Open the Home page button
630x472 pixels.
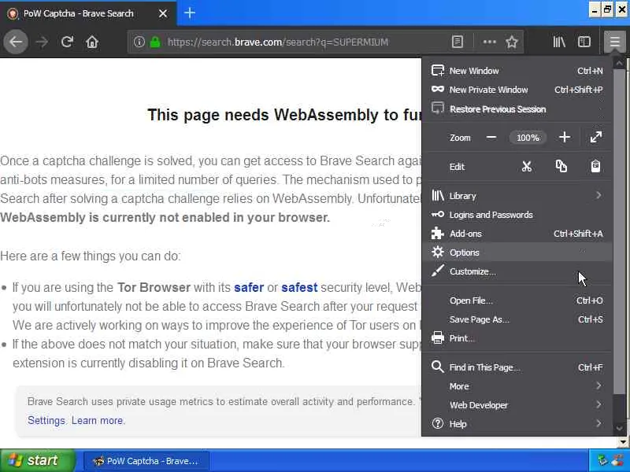click(92, 42)
